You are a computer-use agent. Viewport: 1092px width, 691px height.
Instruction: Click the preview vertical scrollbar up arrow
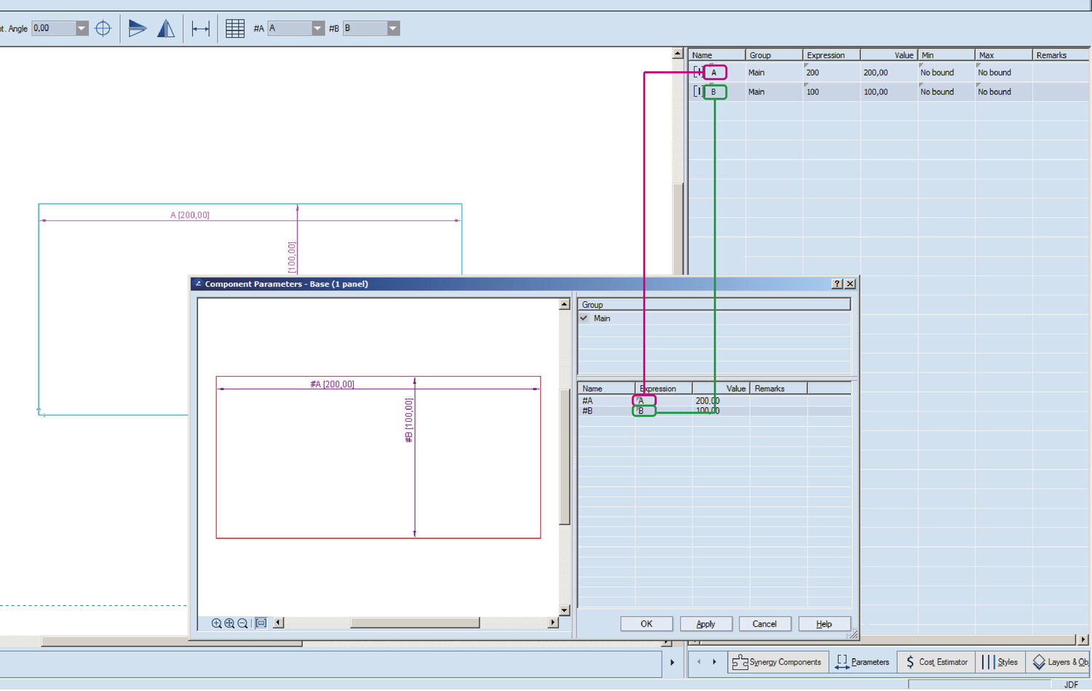pyautogui.click(x=564, y=304)
